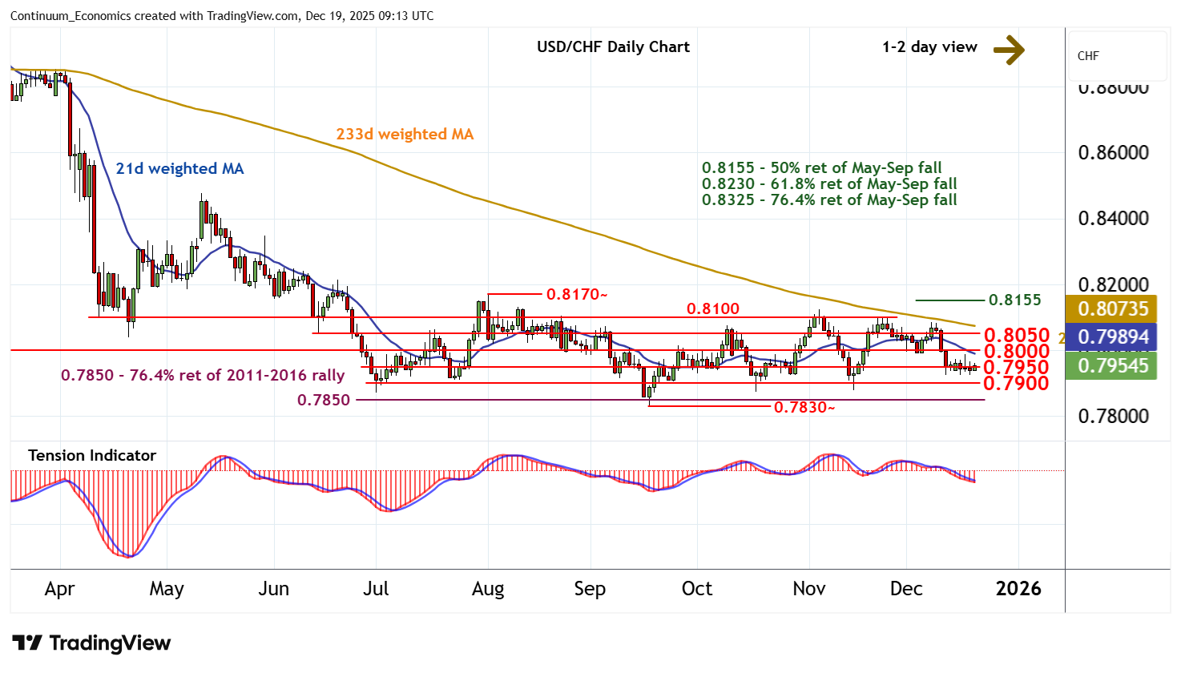Click the 0.8155 level label
The image size is (1181, 673).
[1014, 300]
